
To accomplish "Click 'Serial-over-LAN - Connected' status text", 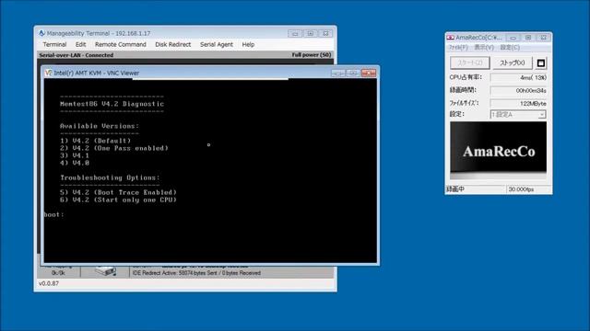I will pos(76,55).
